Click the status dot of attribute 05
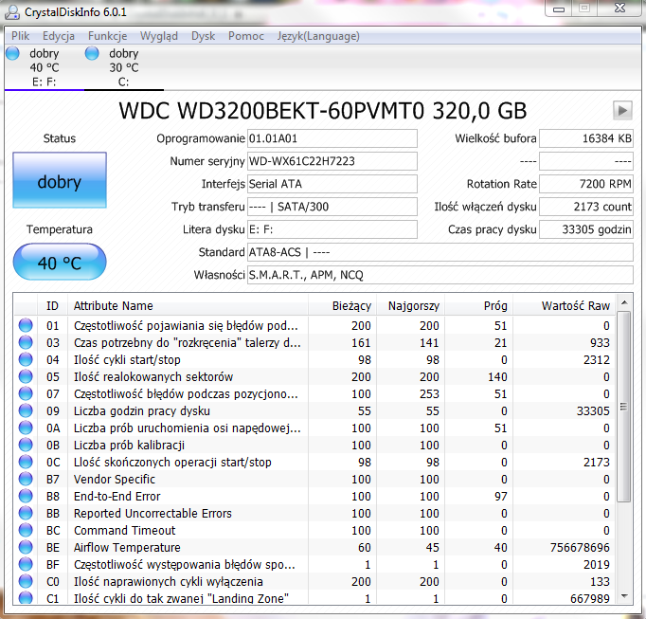The width and height of the screenshot is (646, 619). [26, 376]
